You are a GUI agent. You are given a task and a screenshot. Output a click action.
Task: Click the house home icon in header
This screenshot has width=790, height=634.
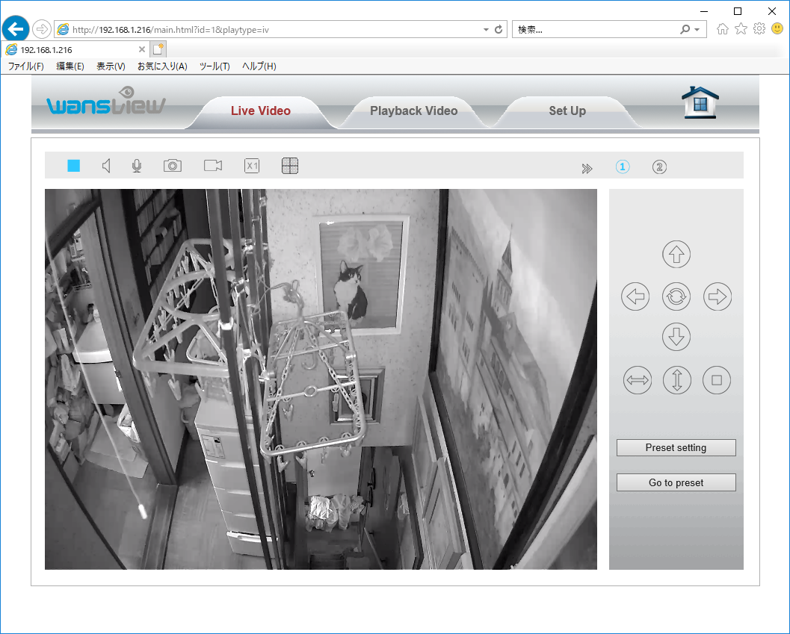pyautogui.click(x=700, y=102)
